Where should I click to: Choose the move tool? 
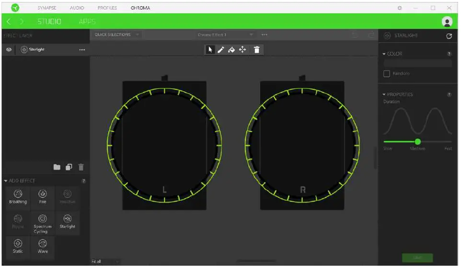pyautogui.click(x=242, y=50)
